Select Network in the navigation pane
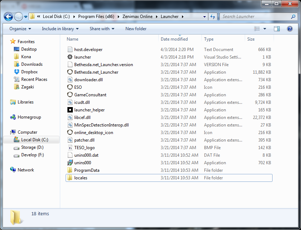The image size is (301, 230). point(22,170)
